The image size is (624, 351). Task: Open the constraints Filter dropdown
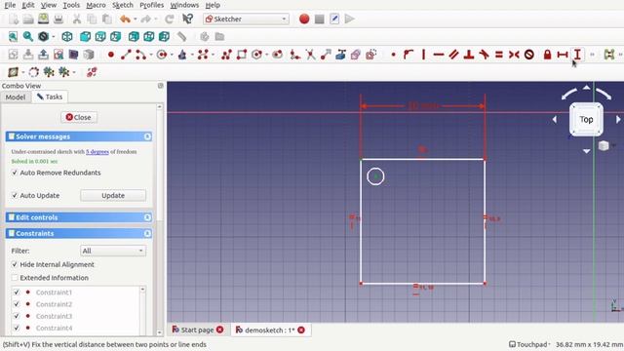tap(113, 251)
